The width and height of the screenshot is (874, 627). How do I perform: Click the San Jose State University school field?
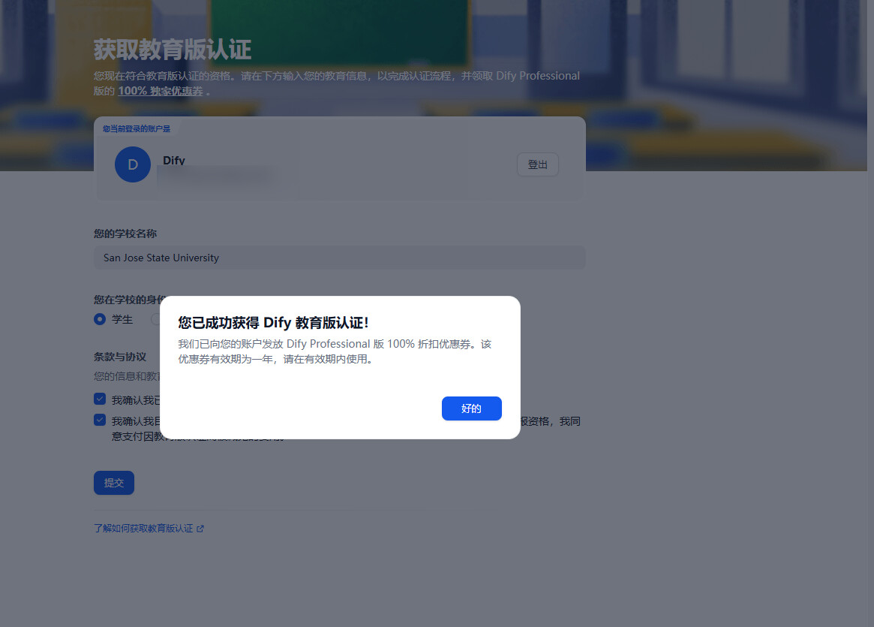[x=339, y=258]
